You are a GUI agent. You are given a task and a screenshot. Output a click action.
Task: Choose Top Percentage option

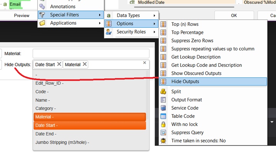[x=213, y=32]
